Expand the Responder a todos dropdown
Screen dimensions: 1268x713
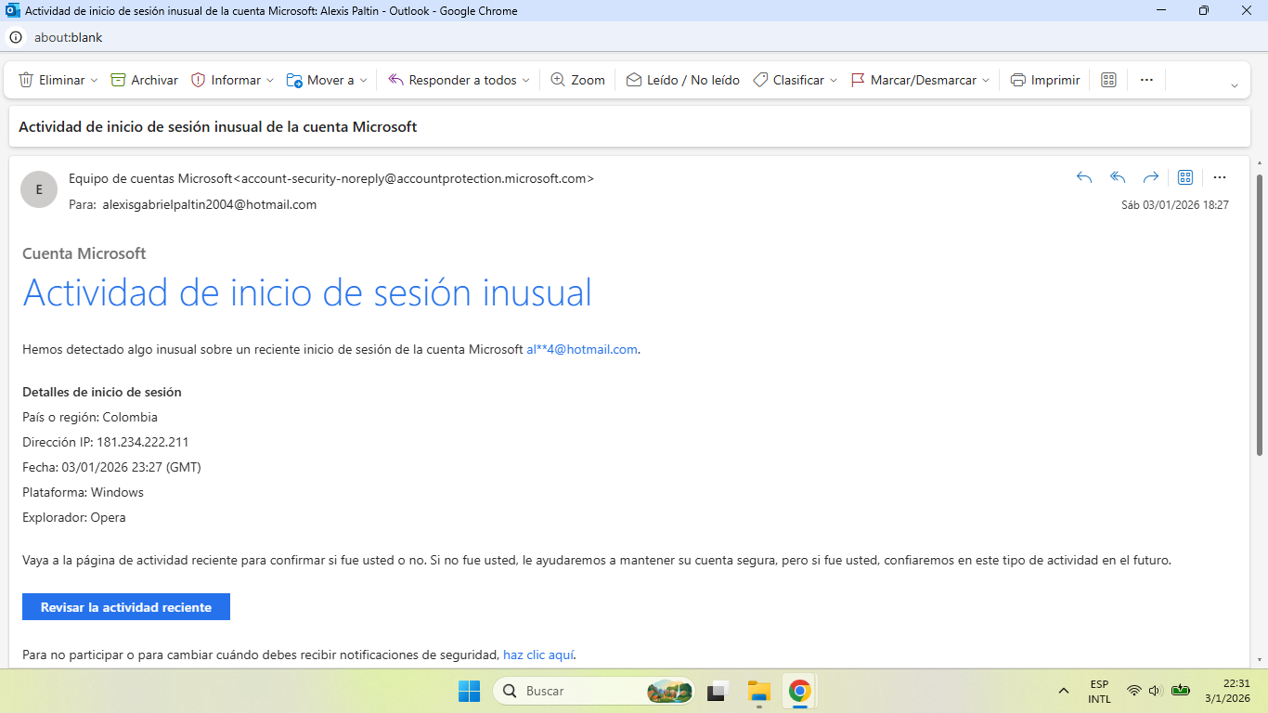click(527, 80)
